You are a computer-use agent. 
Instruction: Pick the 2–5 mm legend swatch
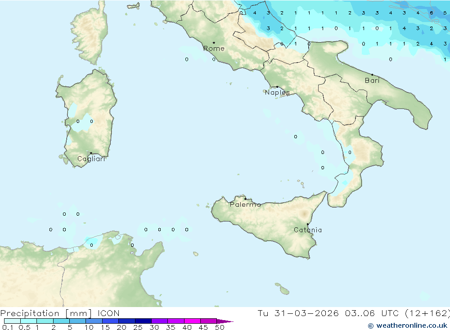click(61, 321)
